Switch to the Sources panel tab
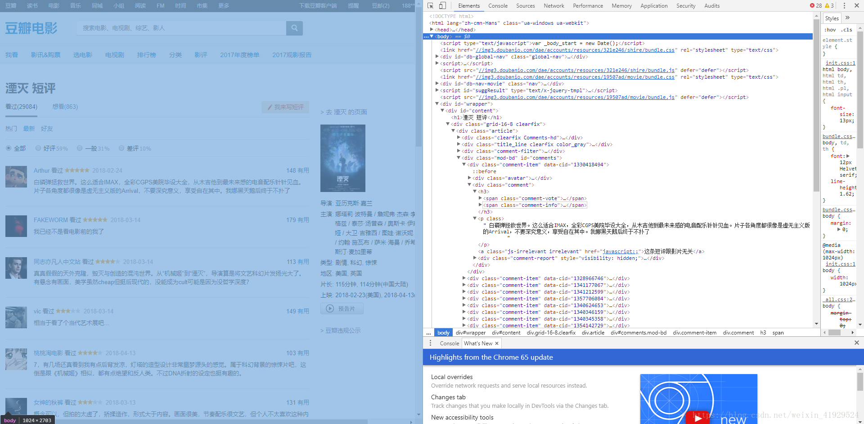Viewport: 864px width, 424px height. coord(526,6)
